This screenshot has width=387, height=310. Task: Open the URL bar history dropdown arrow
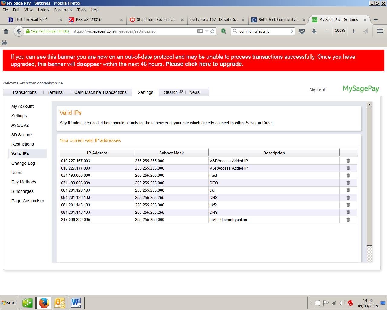click(x=207, y=31)
